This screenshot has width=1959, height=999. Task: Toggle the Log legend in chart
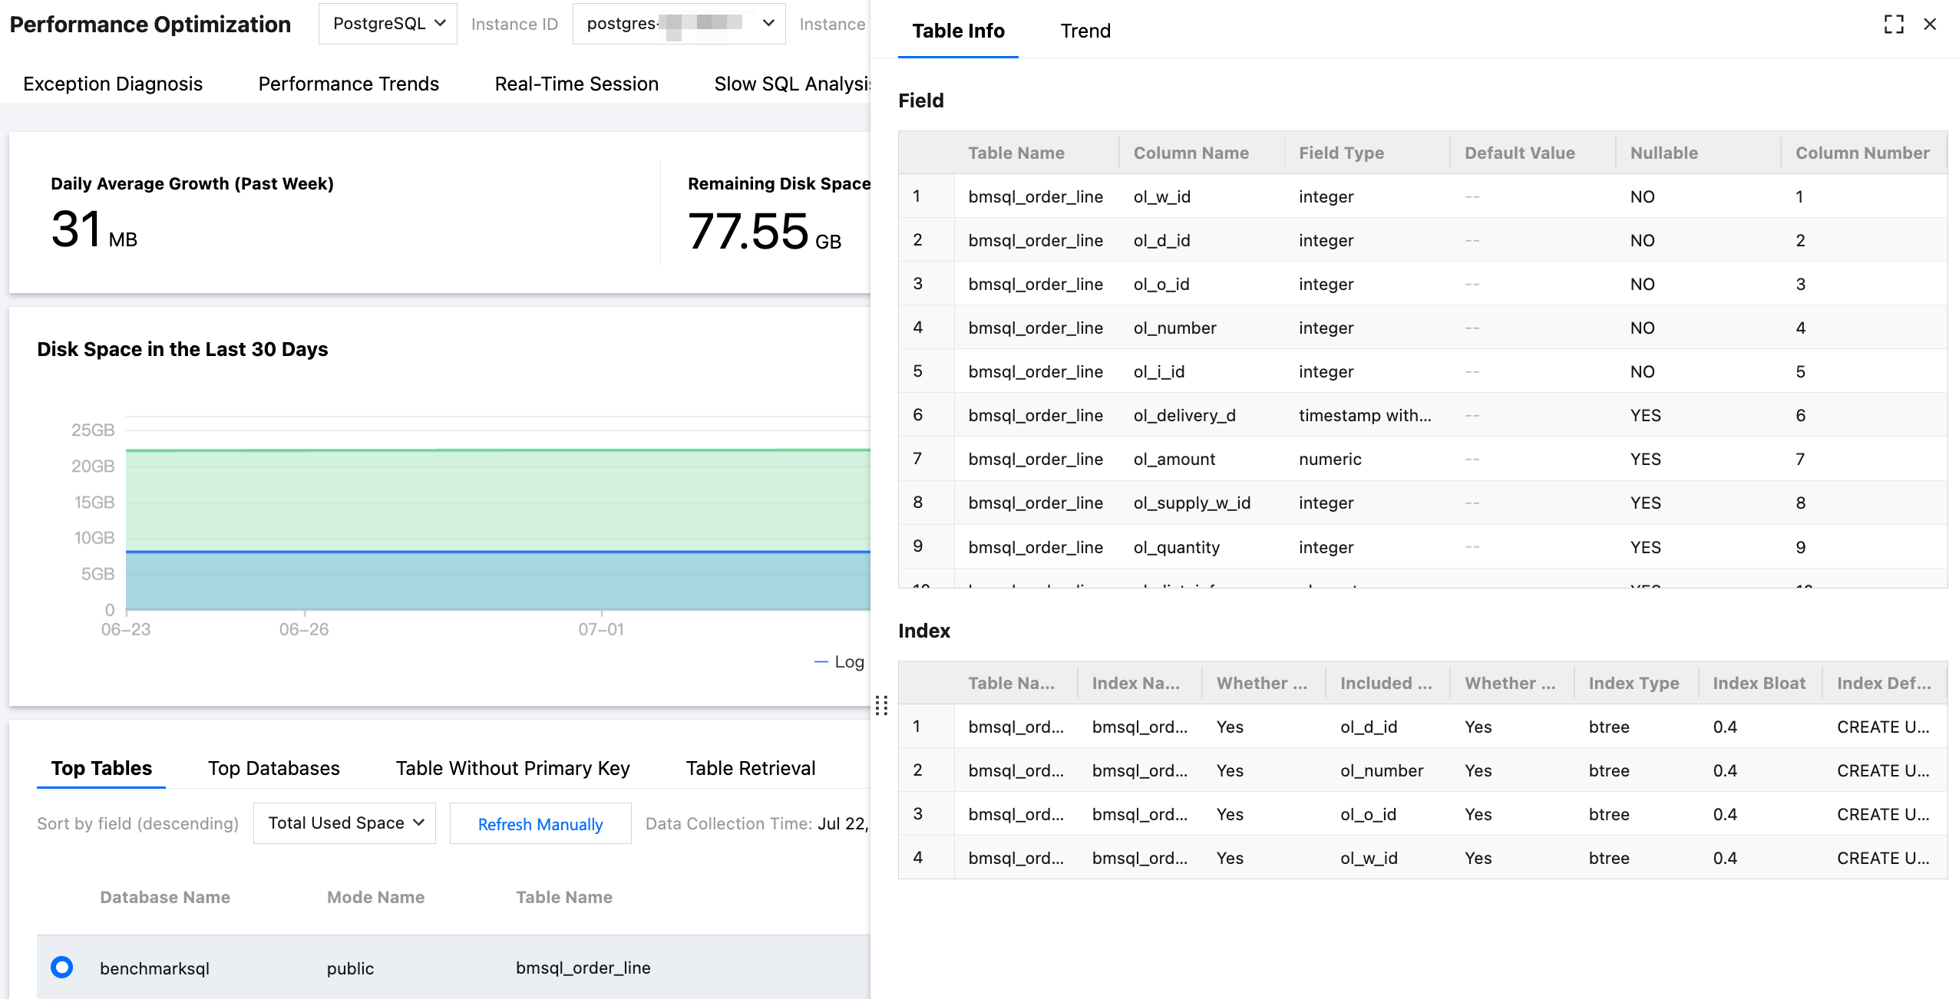click(x=839, y=661)
